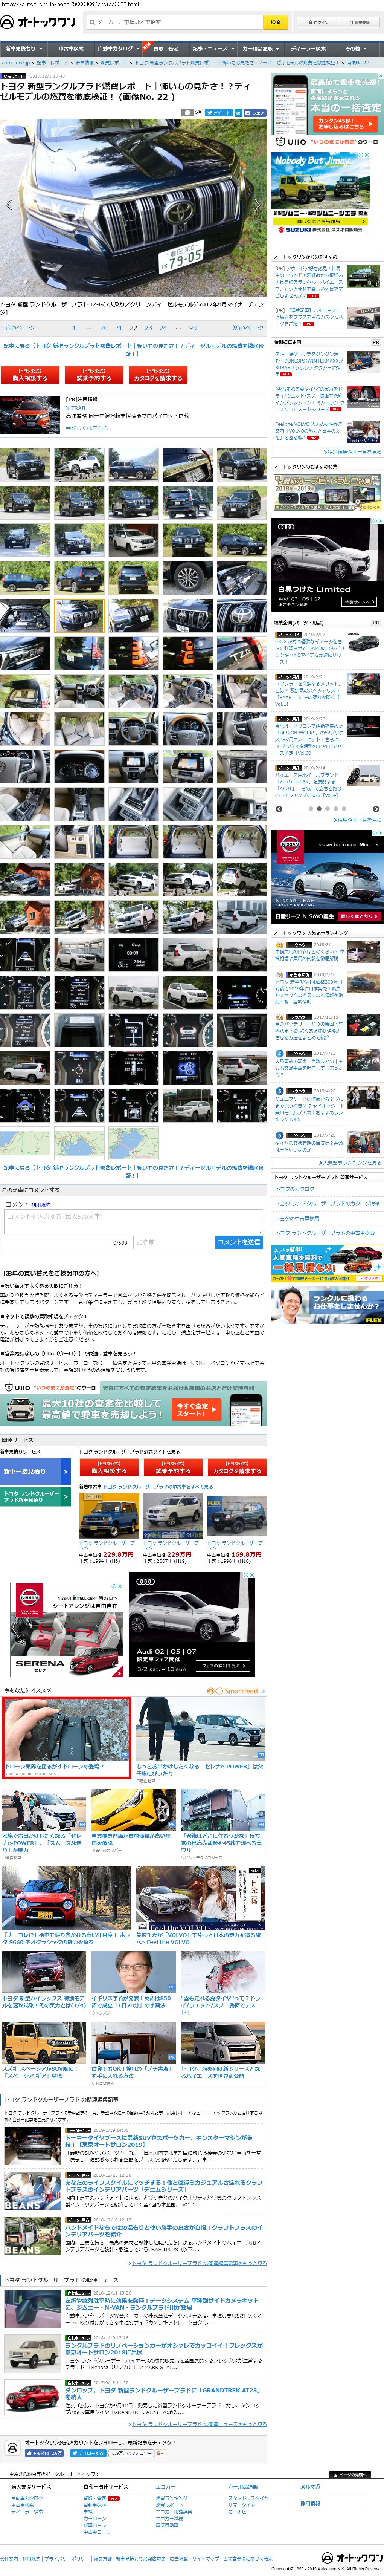This screenshot has width=384, height=2576.
Task: Click the Facebook シェア share icon
Action: (x=255, y=113)
